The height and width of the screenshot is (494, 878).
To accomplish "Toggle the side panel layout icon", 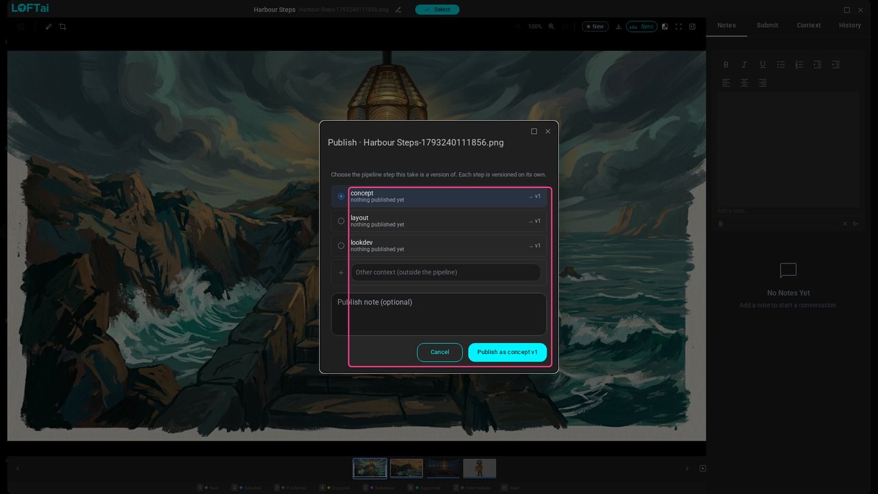I will click(x=692, y=27).
